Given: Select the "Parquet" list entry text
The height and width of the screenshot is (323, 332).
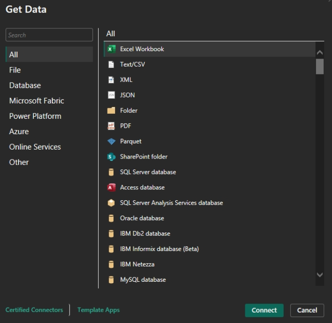Looking at the screenshot, I should point(130,142).
